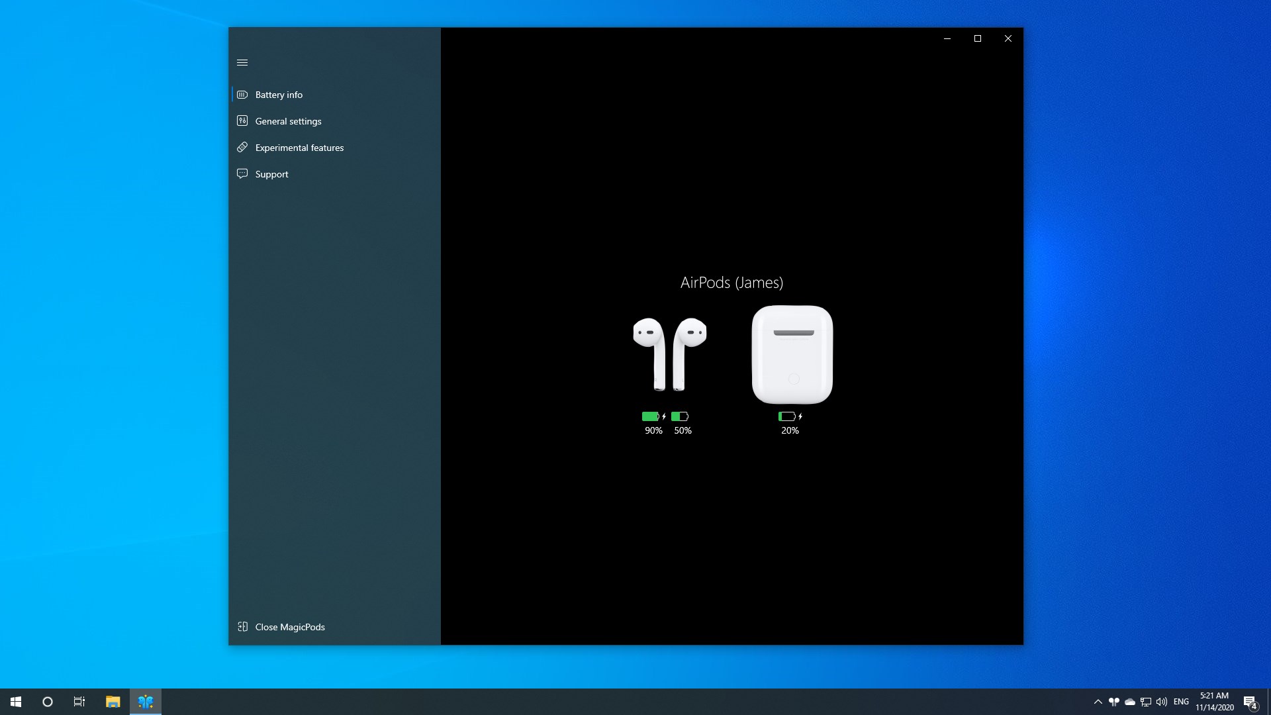1271x715 pixels.
Task: Open the Support page
Action: (271, 173)
